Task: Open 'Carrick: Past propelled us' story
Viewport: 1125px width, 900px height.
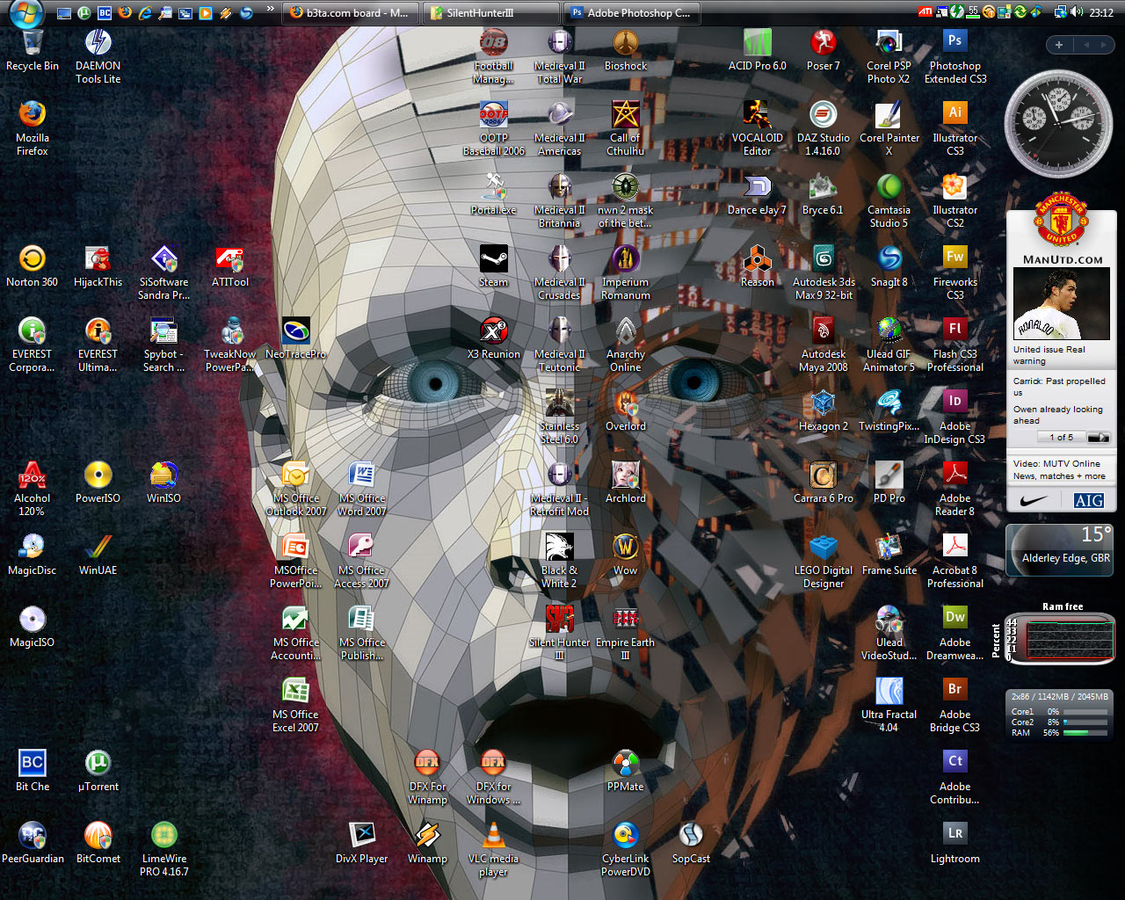Action: point(1059,387)
